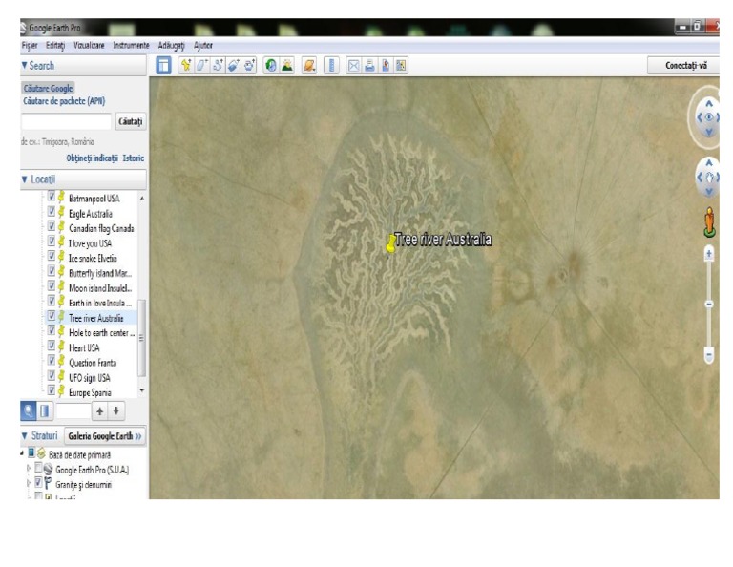Expand the Granițe și denumiri layer node
This screenshot has width=733, height=567.
tap(29, 483)
